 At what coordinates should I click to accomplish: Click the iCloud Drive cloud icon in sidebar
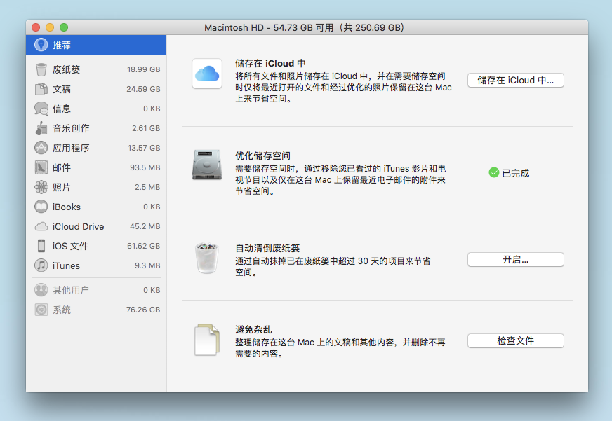click(41, 226)
